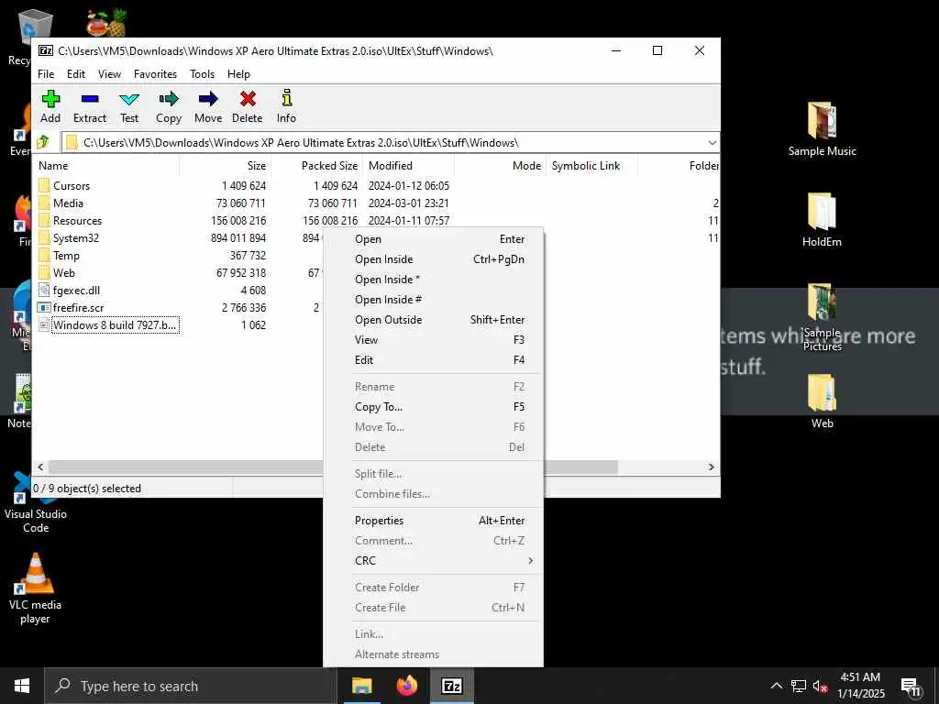Open the Windows Start menu
This screenshot has height=704, width=939.
(x=22, y=686)
